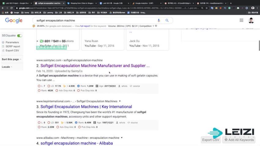Open the Google account avatar
Screen dimensions: 260x146
[x=251, y=20]
